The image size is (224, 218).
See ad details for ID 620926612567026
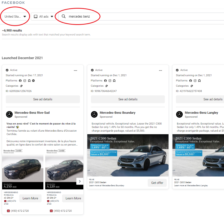click(43, 99)
